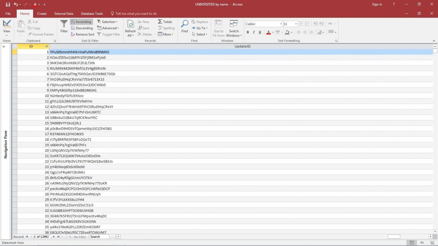Click align text right icon
The image size is (438, 246).
point(311,32)
